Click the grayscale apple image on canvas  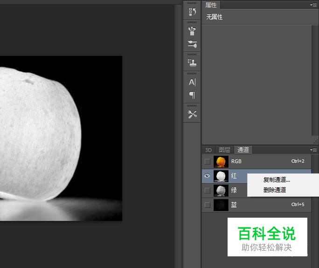pos(61,138)
